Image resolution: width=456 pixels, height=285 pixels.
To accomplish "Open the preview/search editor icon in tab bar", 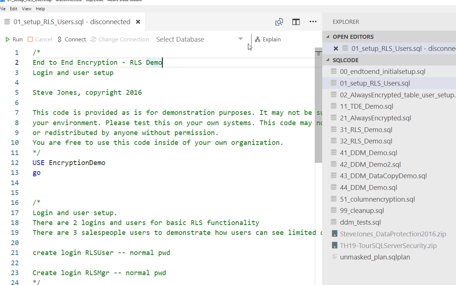I will click(x=279, y=22).
